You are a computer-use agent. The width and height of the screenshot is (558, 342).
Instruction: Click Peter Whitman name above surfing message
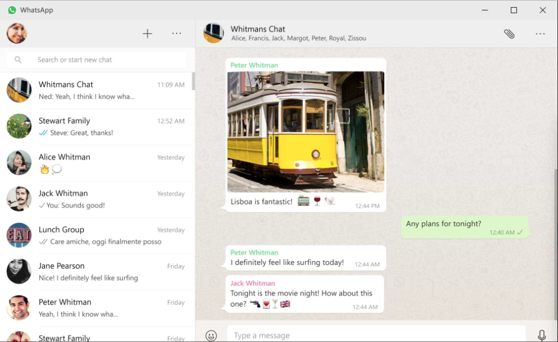coord(254,252)
